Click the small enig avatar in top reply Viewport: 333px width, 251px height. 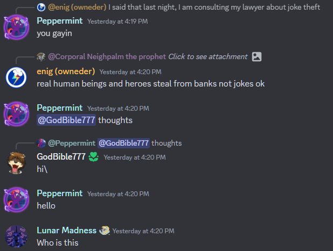41,7
